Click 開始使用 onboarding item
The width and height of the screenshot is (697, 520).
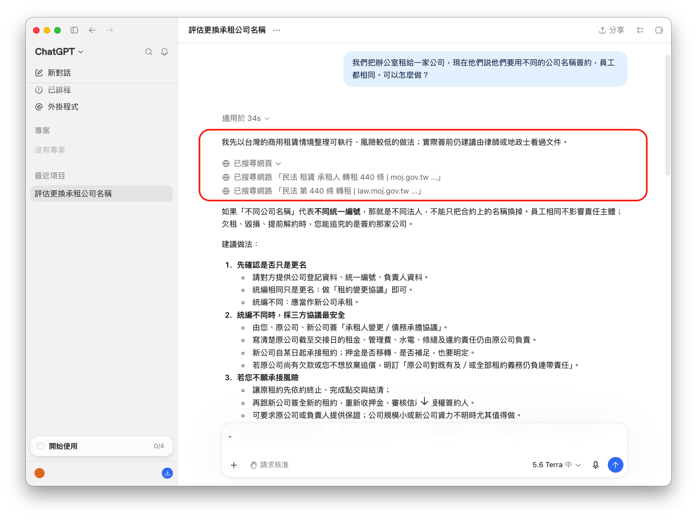click(x=102, y=446)
